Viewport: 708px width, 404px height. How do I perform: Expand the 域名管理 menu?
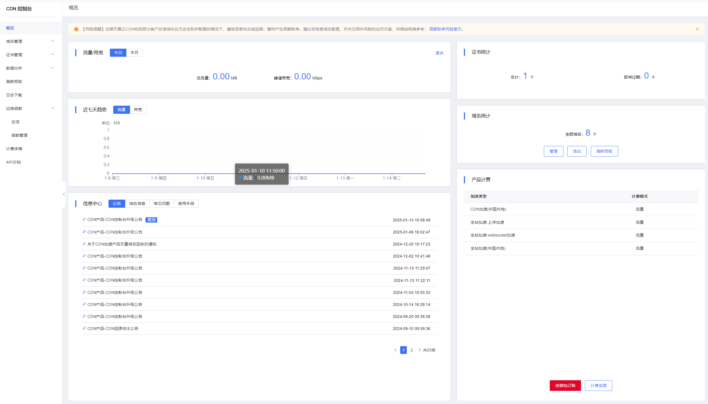point(31,41)
